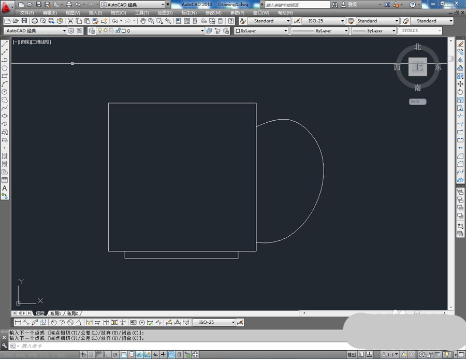Click the Workspace Settings gear icon
The image size is (466, 359).
coord(71,31)
